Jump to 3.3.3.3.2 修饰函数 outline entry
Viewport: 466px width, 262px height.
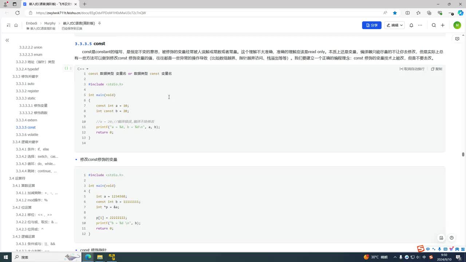(x=33, y=113)
